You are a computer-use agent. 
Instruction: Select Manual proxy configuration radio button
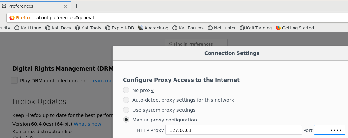126,120
